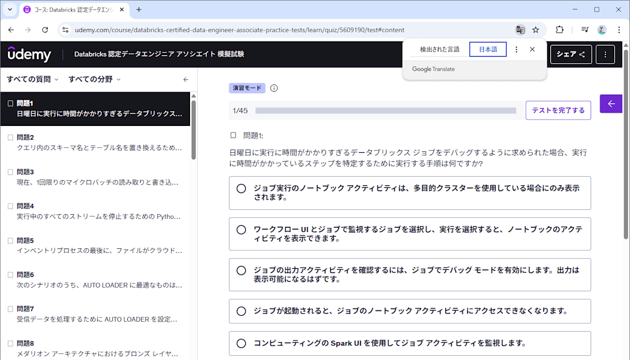Click the Google Translate label
The height and width of the screenshot is (360, 630).
434,69
